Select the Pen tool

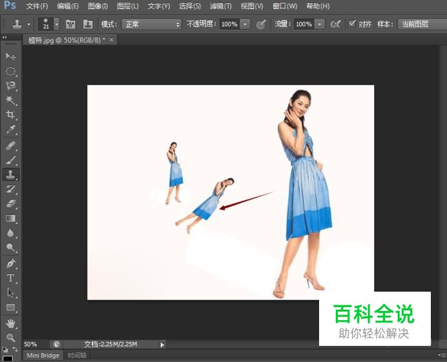click(x=10, y=263)
